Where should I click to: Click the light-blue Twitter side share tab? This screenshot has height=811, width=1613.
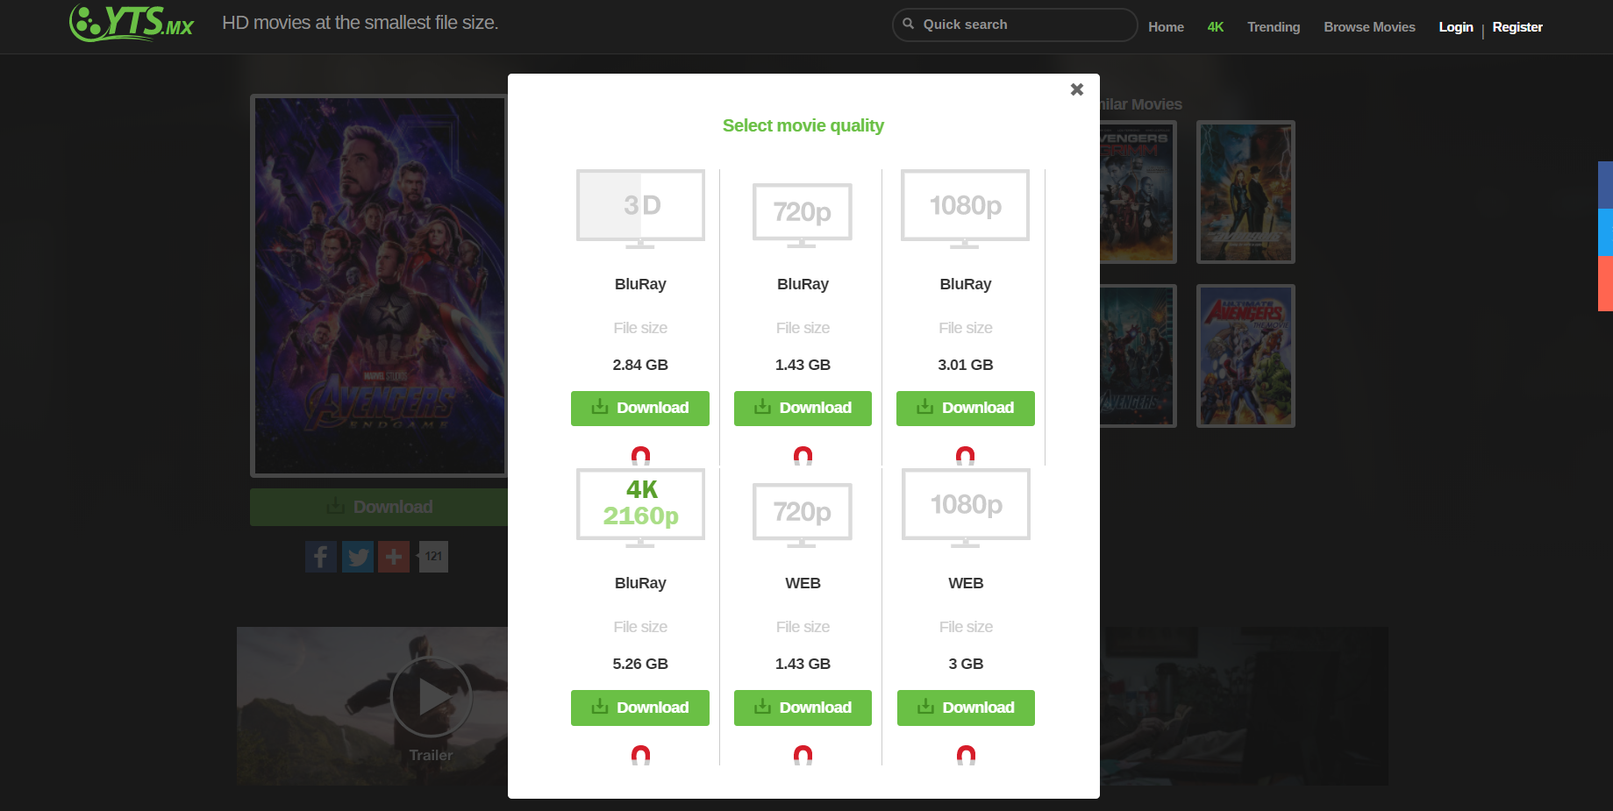pos(1605,232)
